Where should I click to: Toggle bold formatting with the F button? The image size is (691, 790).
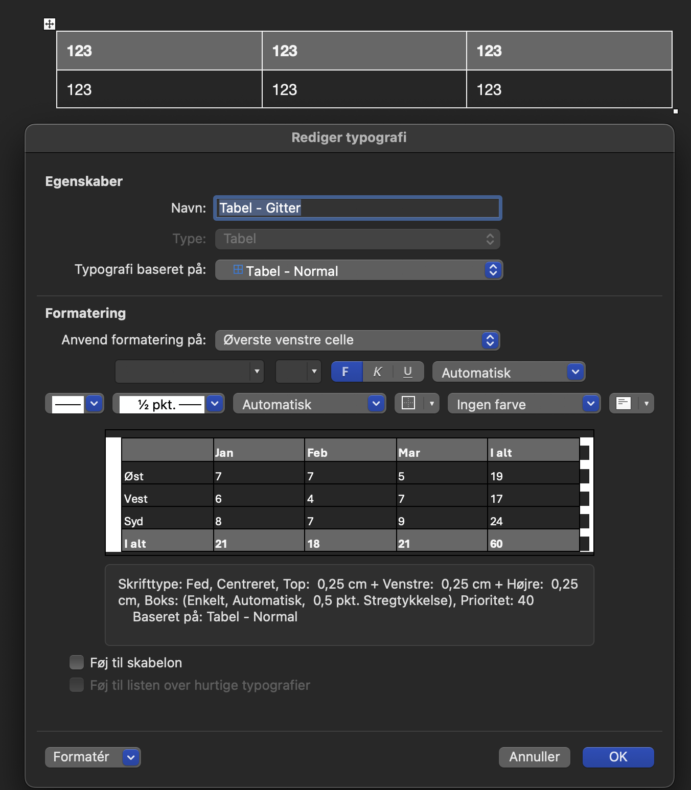[347, 372]
